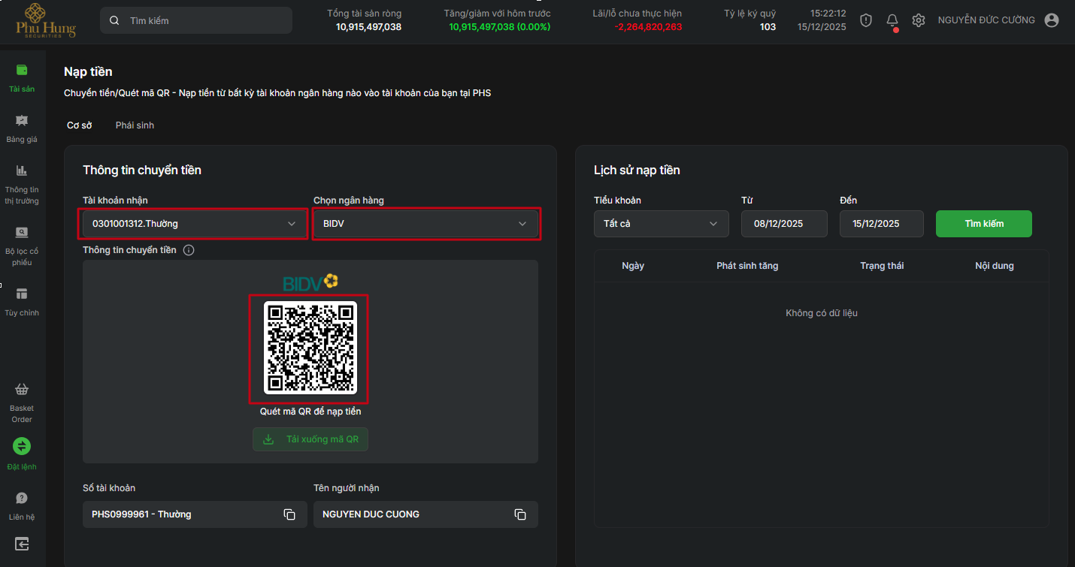Viewport: 1075px width, 567px height.
Task: Open the Tài sản wallet icon
Action: click(22, 70)
